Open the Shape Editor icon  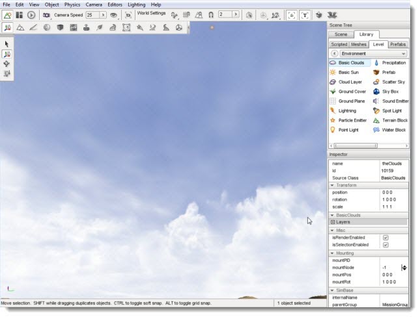coord(179,27)
